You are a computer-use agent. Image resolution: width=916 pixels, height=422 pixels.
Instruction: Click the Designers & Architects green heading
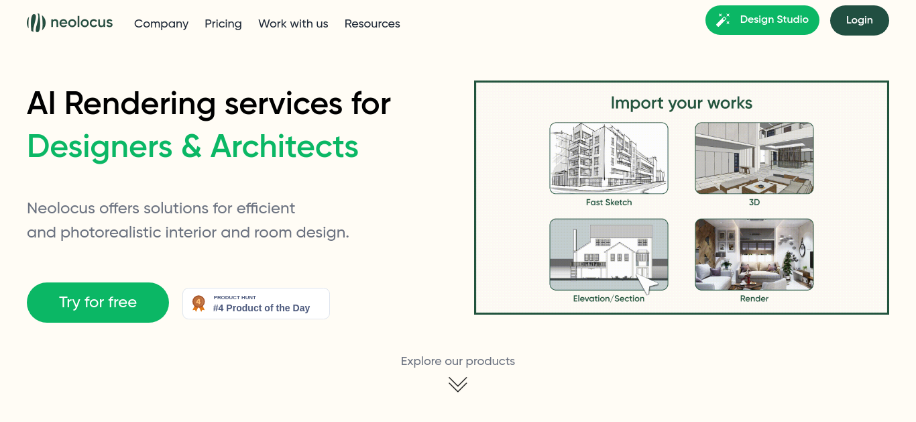pos(193,146)
